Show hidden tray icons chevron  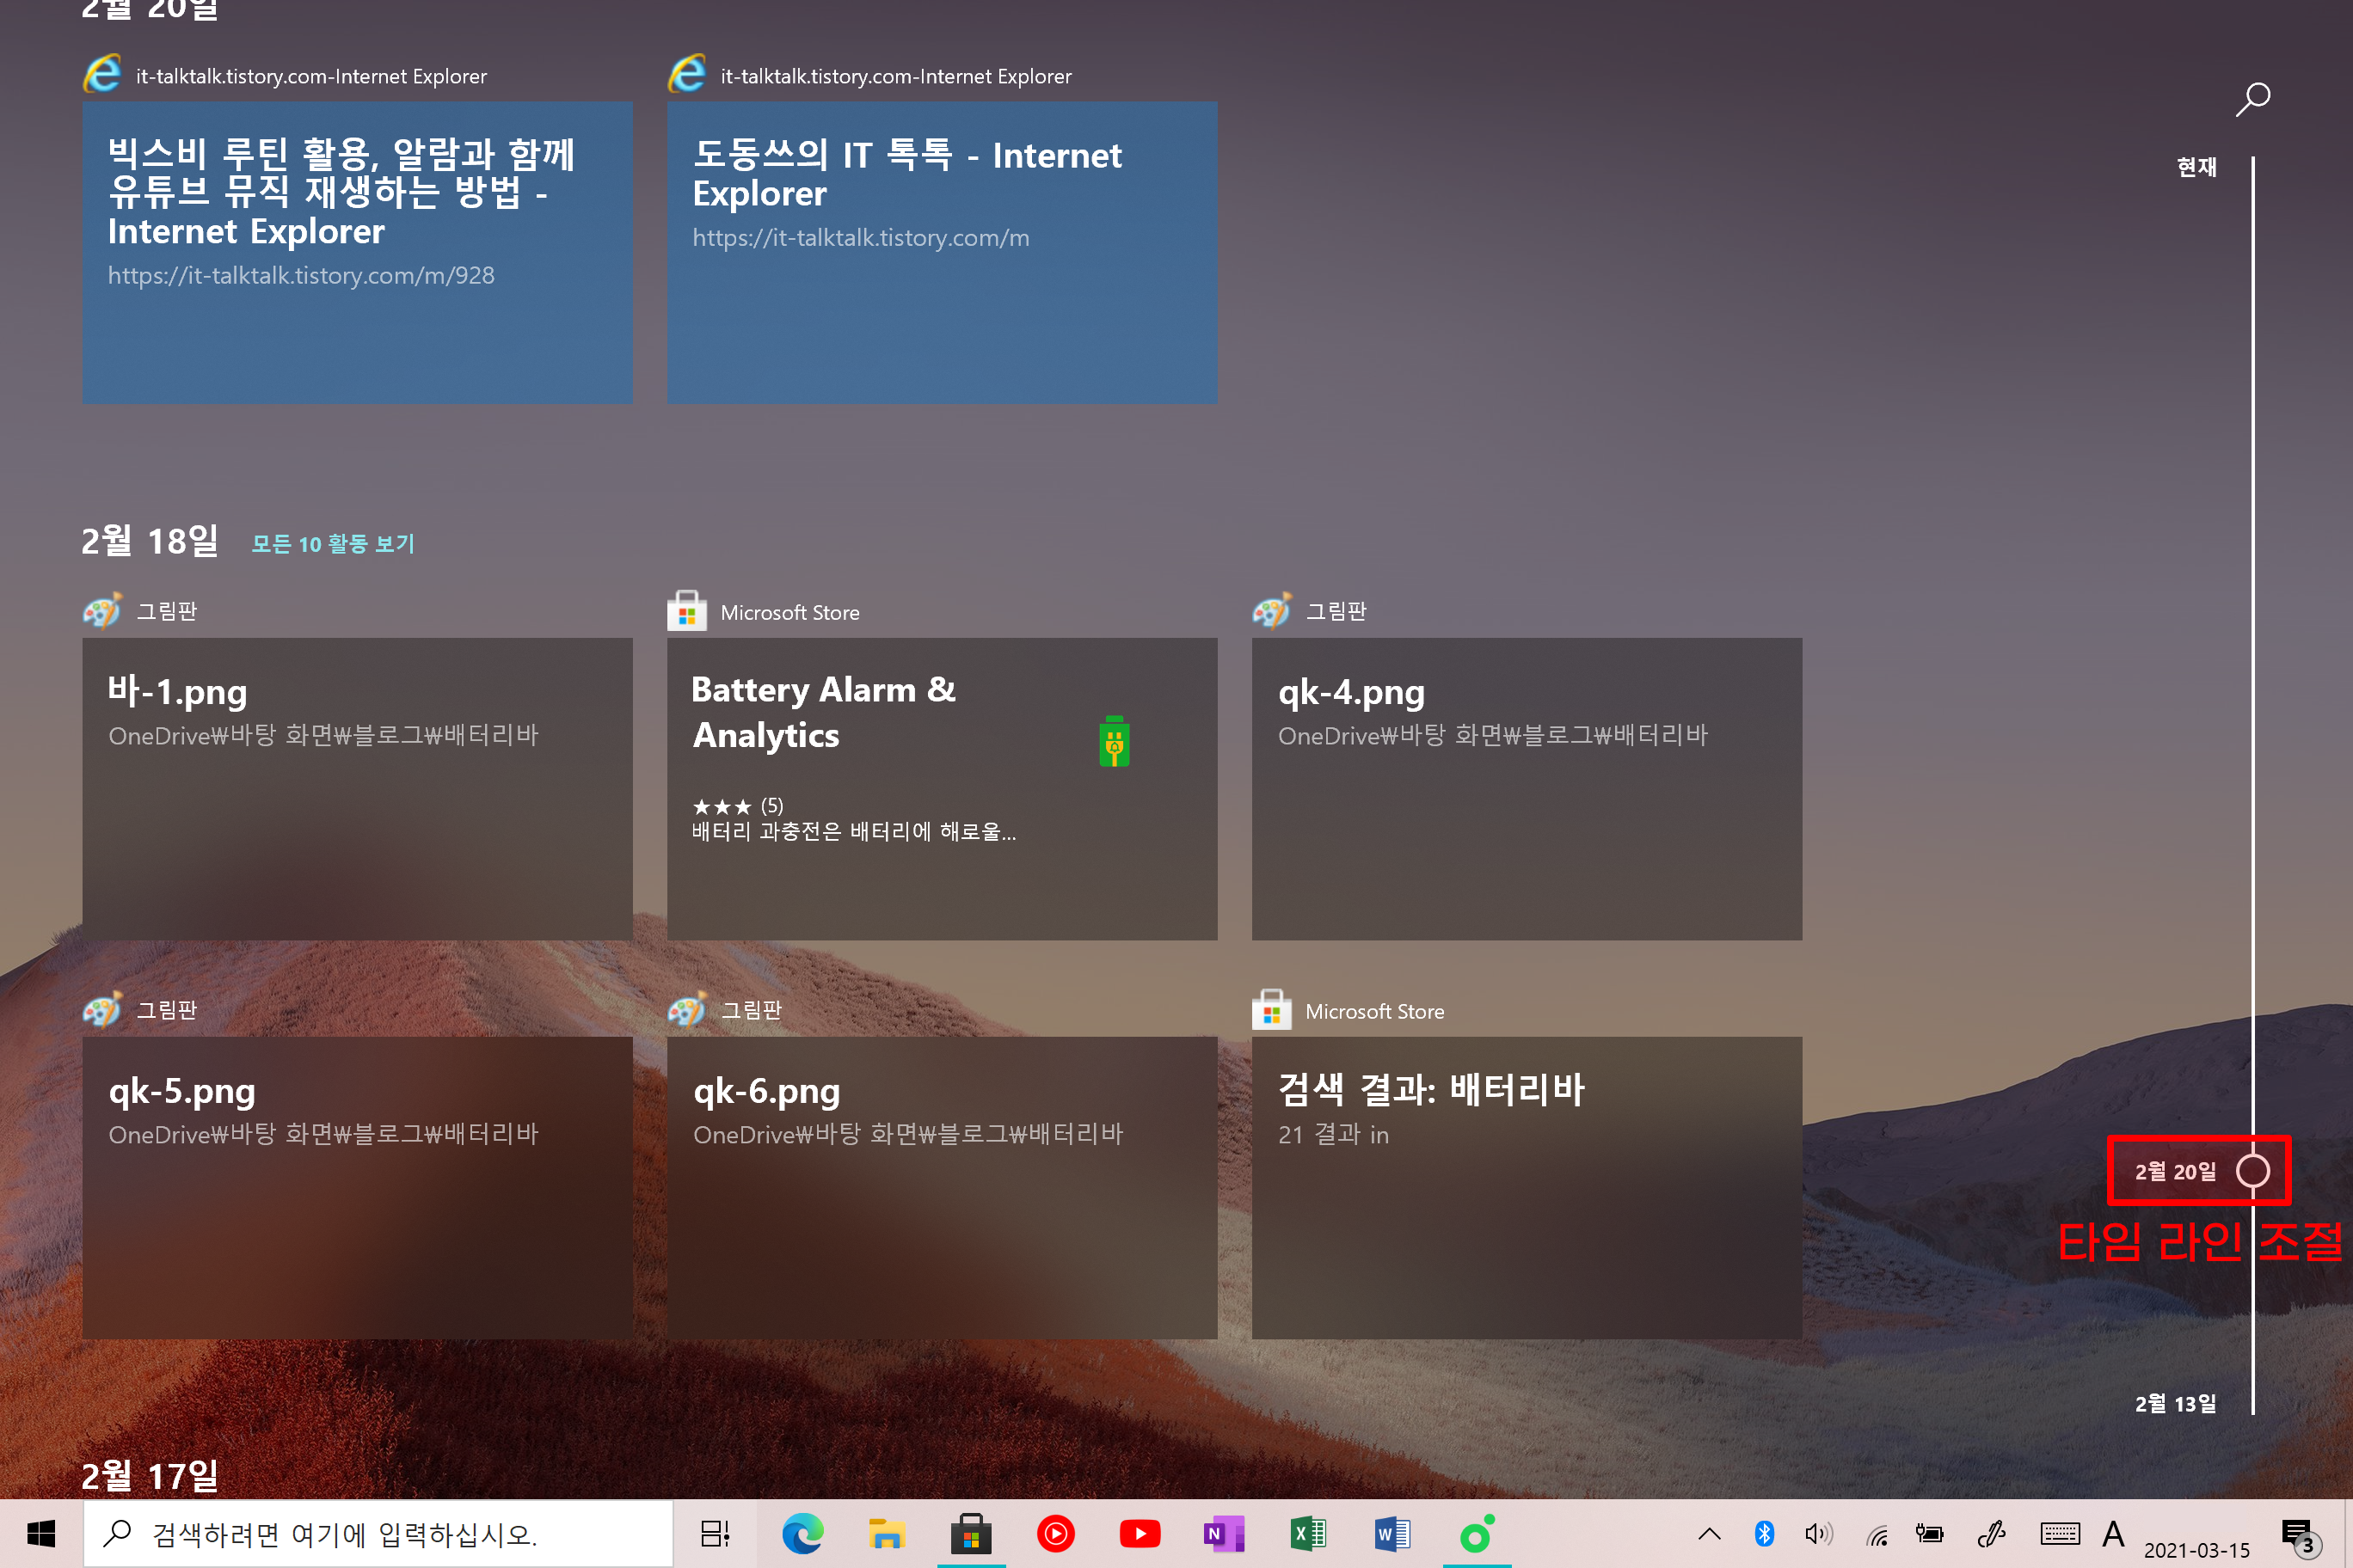1709,1533
